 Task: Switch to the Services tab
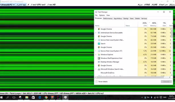(x=144, y=18)
